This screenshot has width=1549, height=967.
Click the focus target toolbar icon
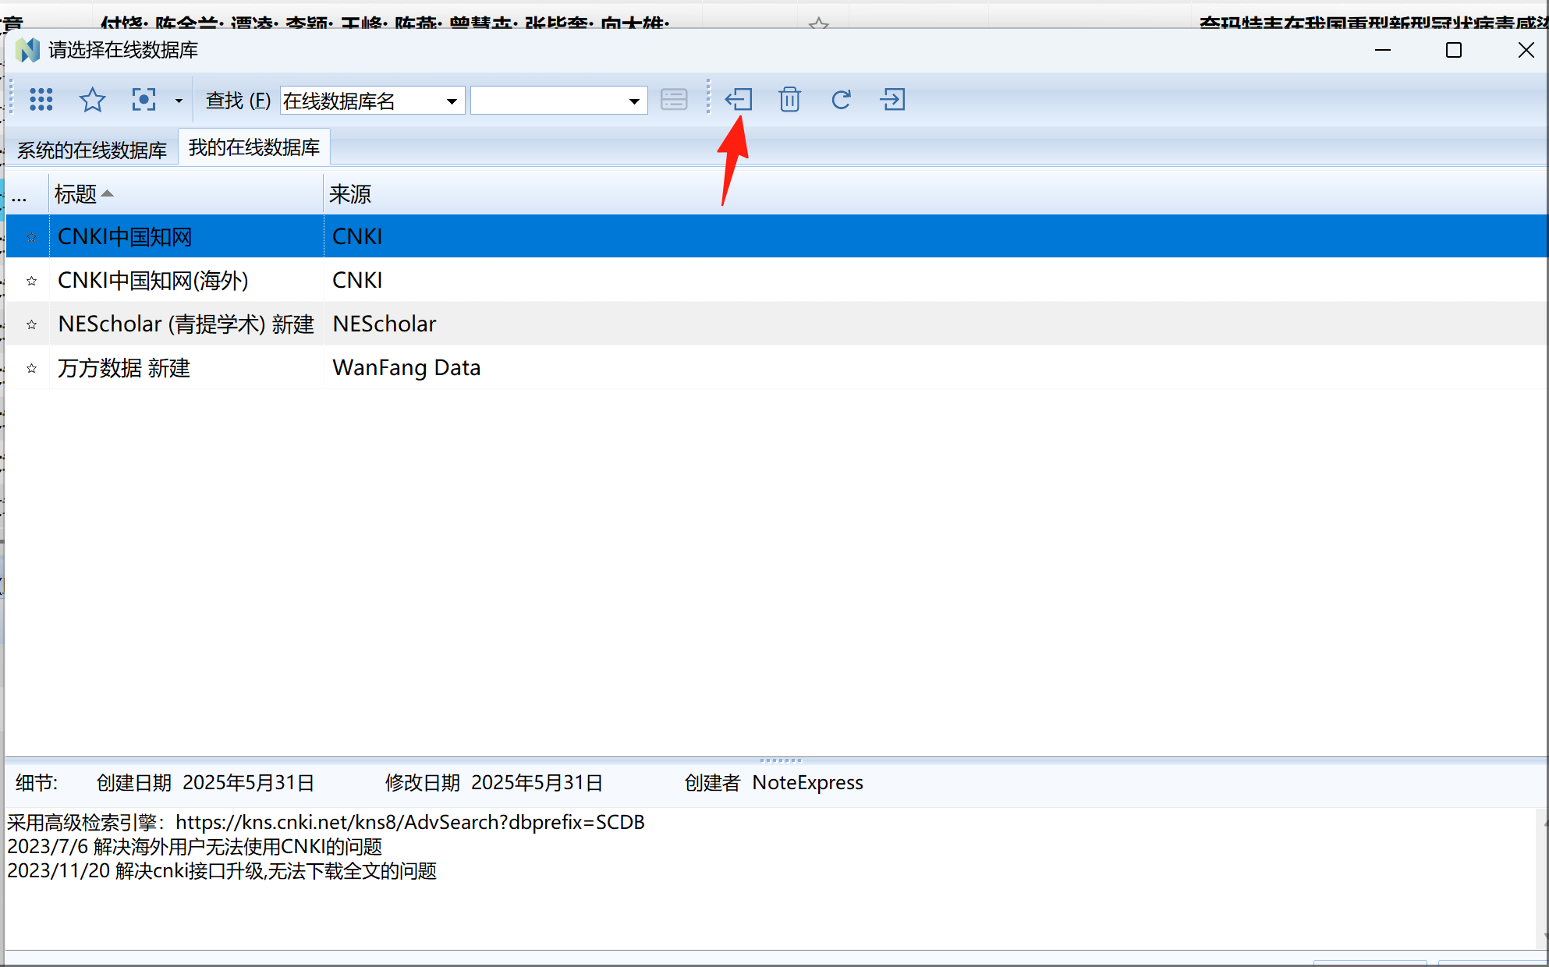pos(144,100)
